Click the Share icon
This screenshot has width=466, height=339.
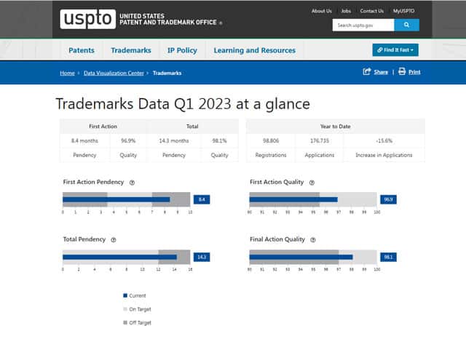tap(368, 72)
